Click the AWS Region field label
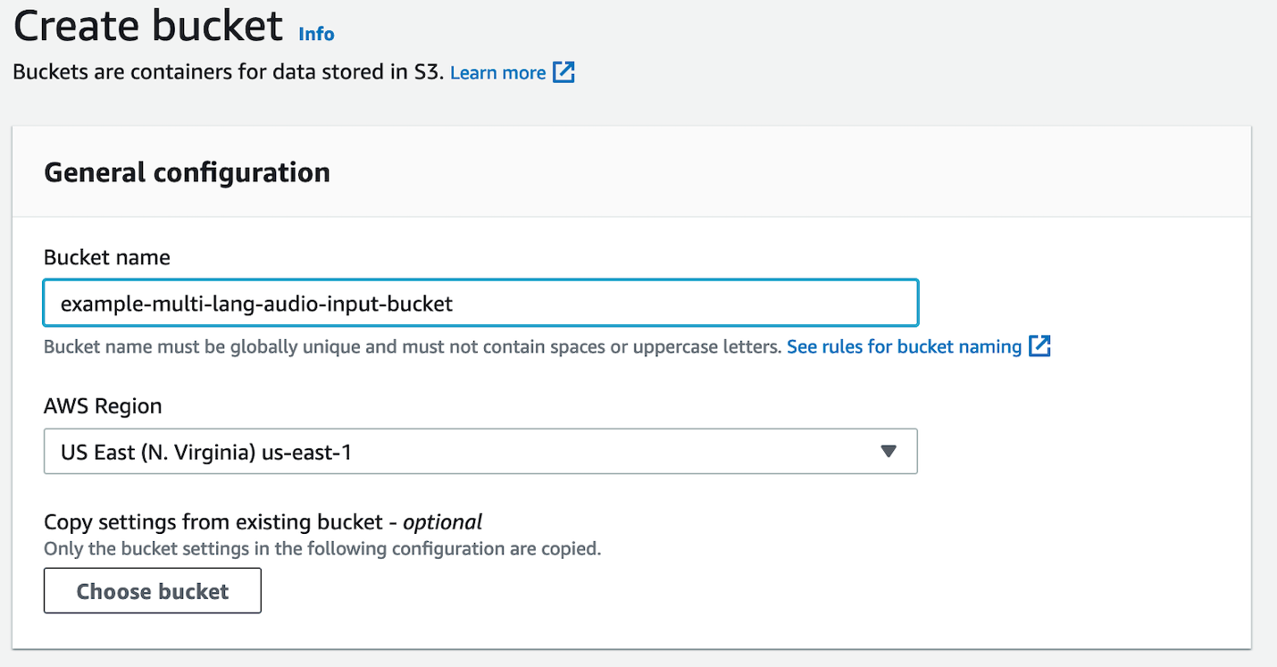Image resolution: width=1277 pixels, height=667 pixels. pyautogui.click(x=103, y=406)
